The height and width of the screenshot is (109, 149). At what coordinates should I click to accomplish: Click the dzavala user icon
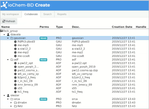point(8,34)
